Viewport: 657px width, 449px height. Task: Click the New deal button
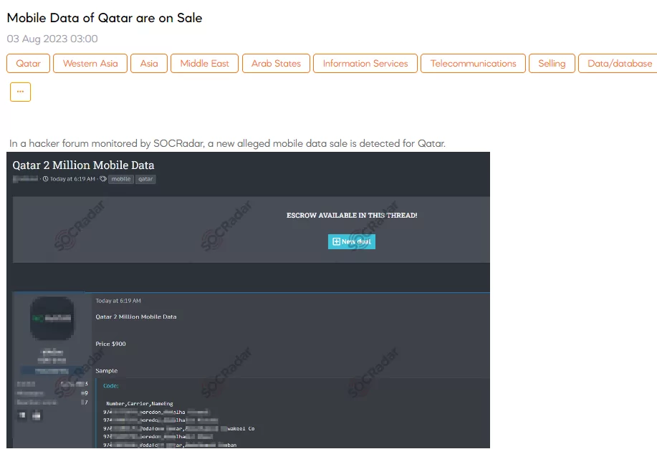pyautogui.click(x=352, y=241)
